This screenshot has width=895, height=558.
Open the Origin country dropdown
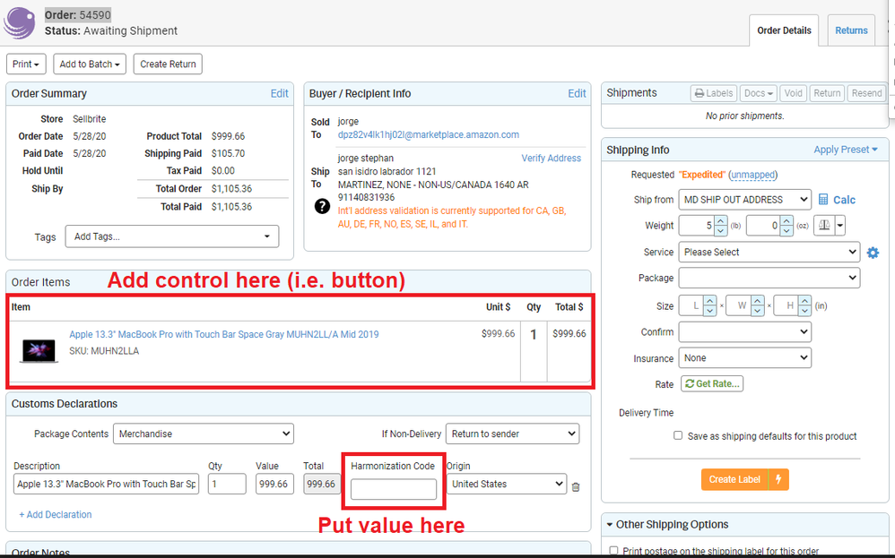click(x=506, y=484)
